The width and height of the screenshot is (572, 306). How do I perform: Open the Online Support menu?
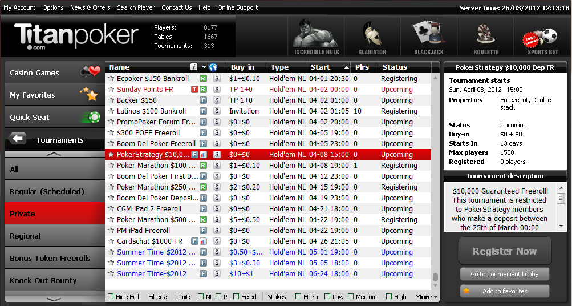237,7
